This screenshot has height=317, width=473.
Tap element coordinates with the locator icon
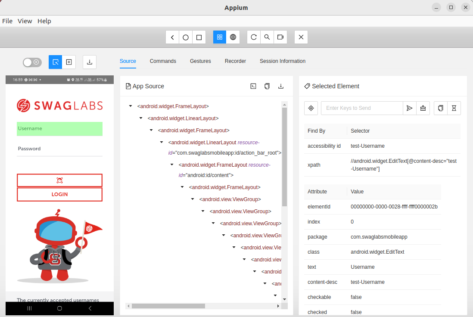(x=311, y=108)
